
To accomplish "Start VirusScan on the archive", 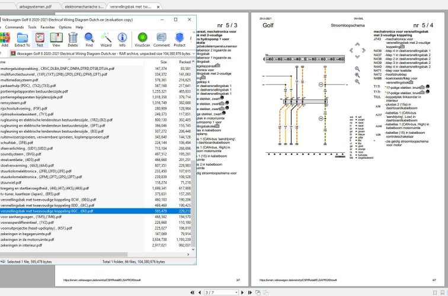I will point(142,40).
